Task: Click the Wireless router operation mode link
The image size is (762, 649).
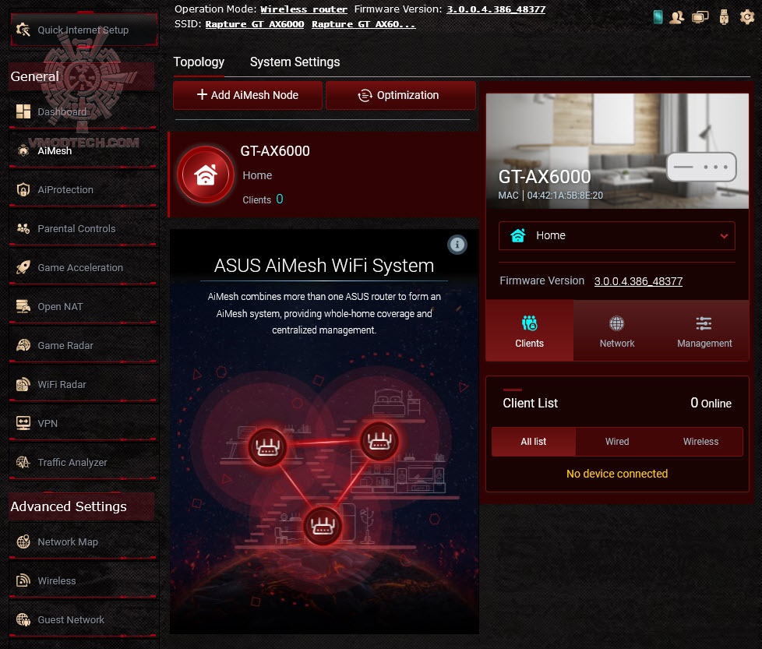Action: 304,9
